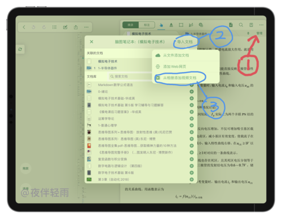Tap the 管理 manage button
Screen dimensions: 282x219
pyautogui.click(x=259, y=33)
